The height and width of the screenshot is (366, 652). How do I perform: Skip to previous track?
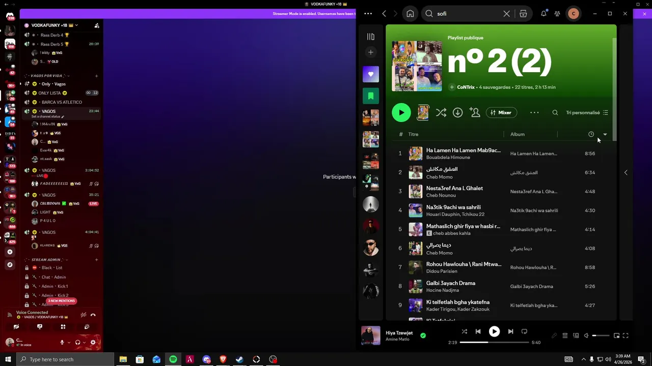pyautogui.click(x=478, y=331)
